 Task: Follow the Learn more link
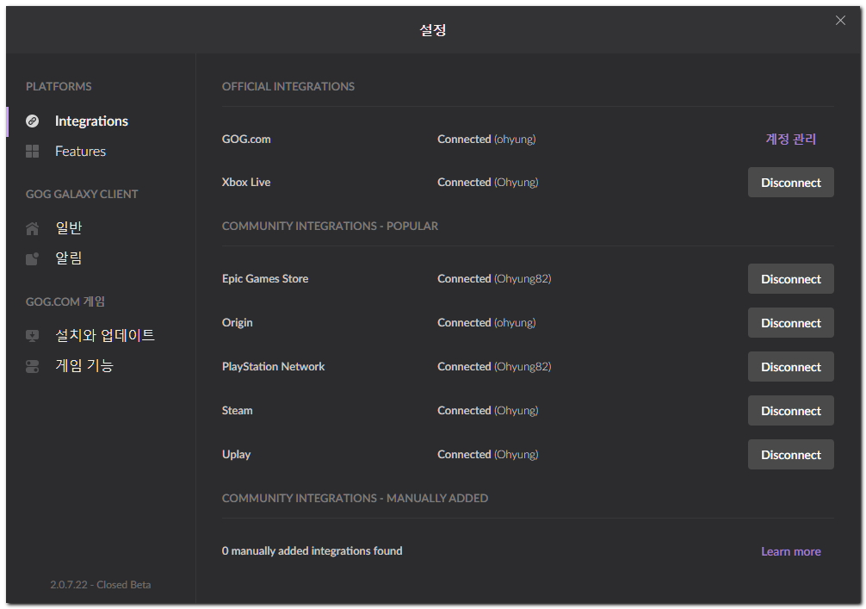tap(791, 551)
